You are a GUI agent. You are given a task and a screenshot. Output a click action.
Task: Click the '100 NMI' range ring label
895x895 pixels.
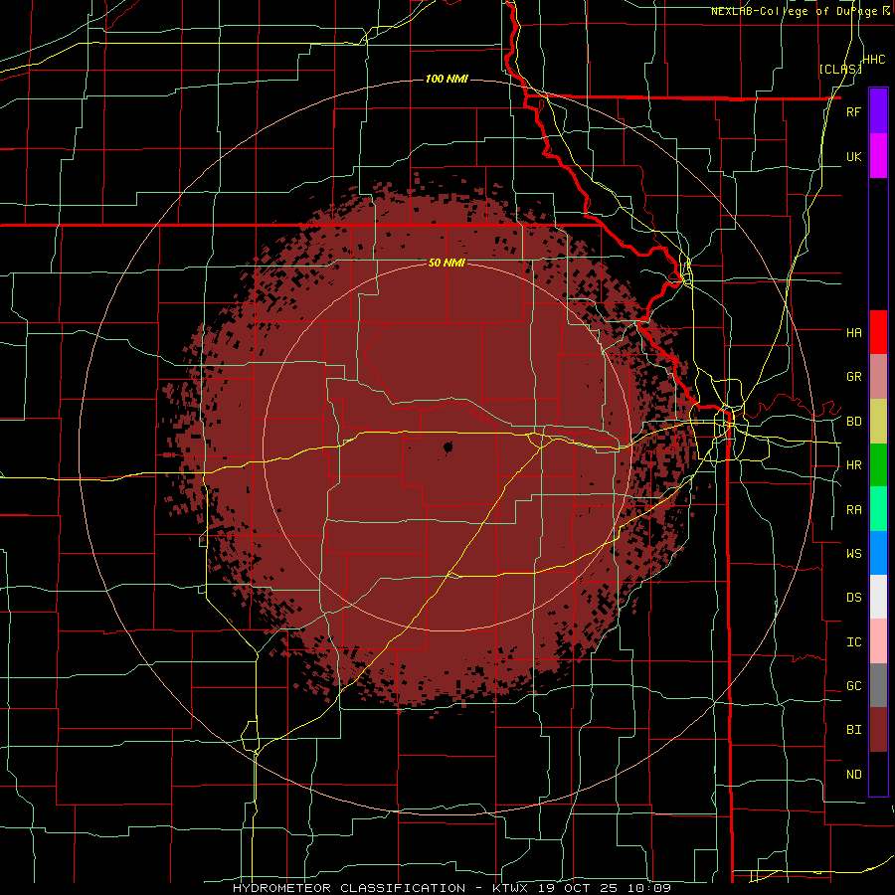coord(447,79)
